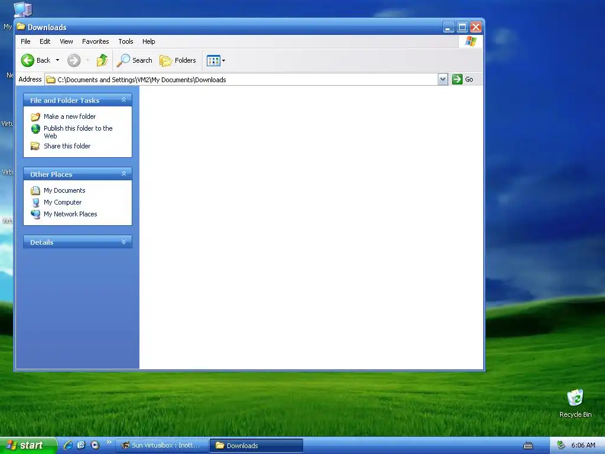
Task: Go up one folder level
Action: pos(102,60)
